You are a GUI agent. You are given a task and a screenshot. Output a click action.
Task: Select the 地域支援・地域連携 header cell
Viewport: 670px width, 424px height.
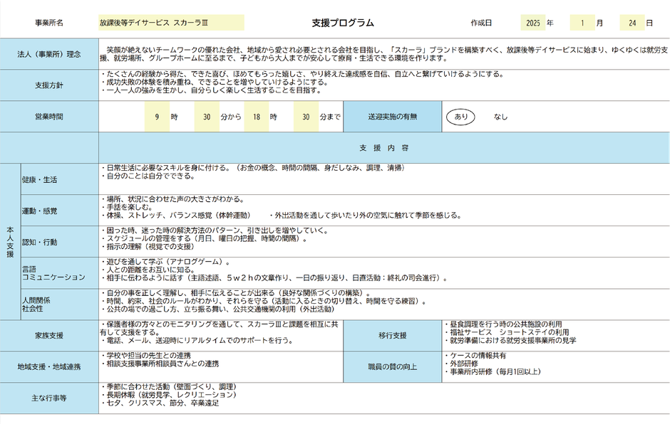(x=49, y=366)
